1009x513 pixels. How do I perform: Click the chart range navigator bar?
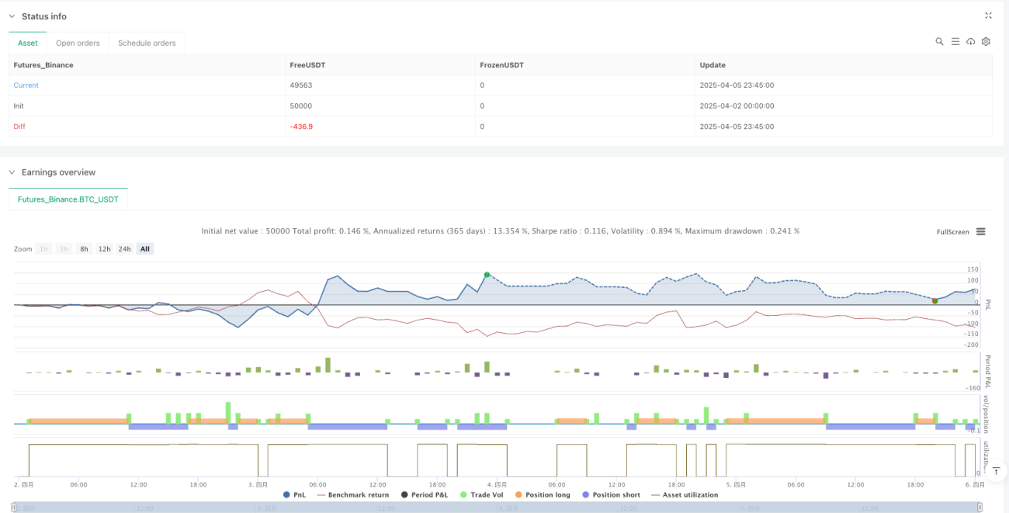[x=497, y=508]
